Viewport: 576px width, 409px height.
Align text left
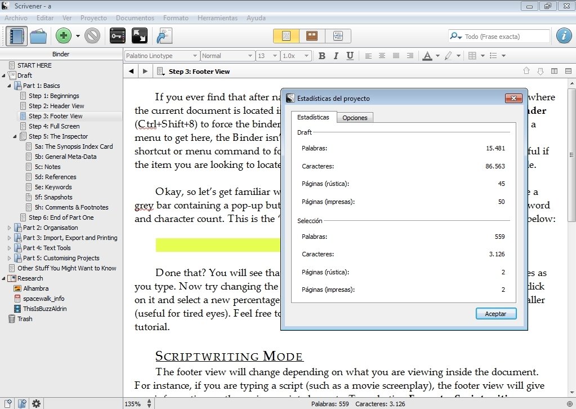(x=368, y=56)
